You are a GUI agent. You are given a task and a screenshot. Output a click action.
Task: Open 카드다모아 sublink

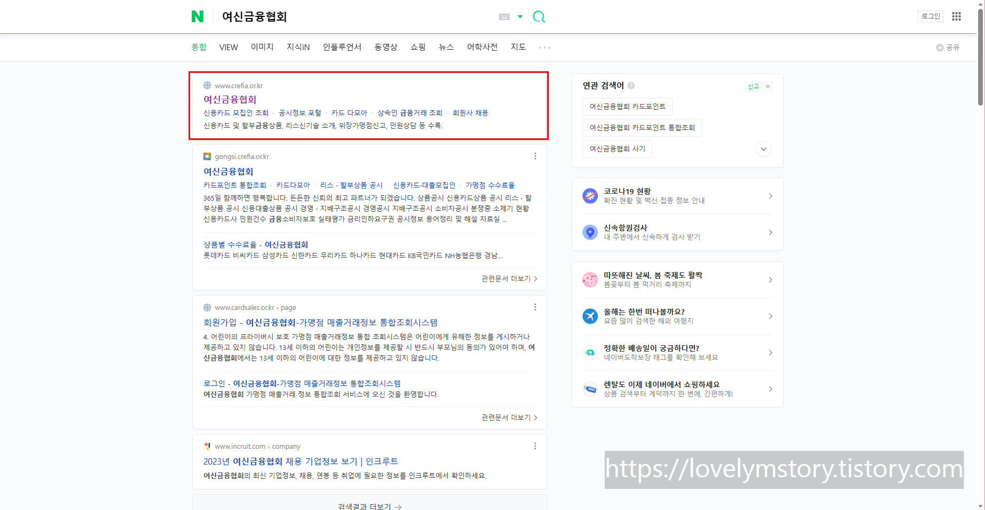tap(293, 185)
